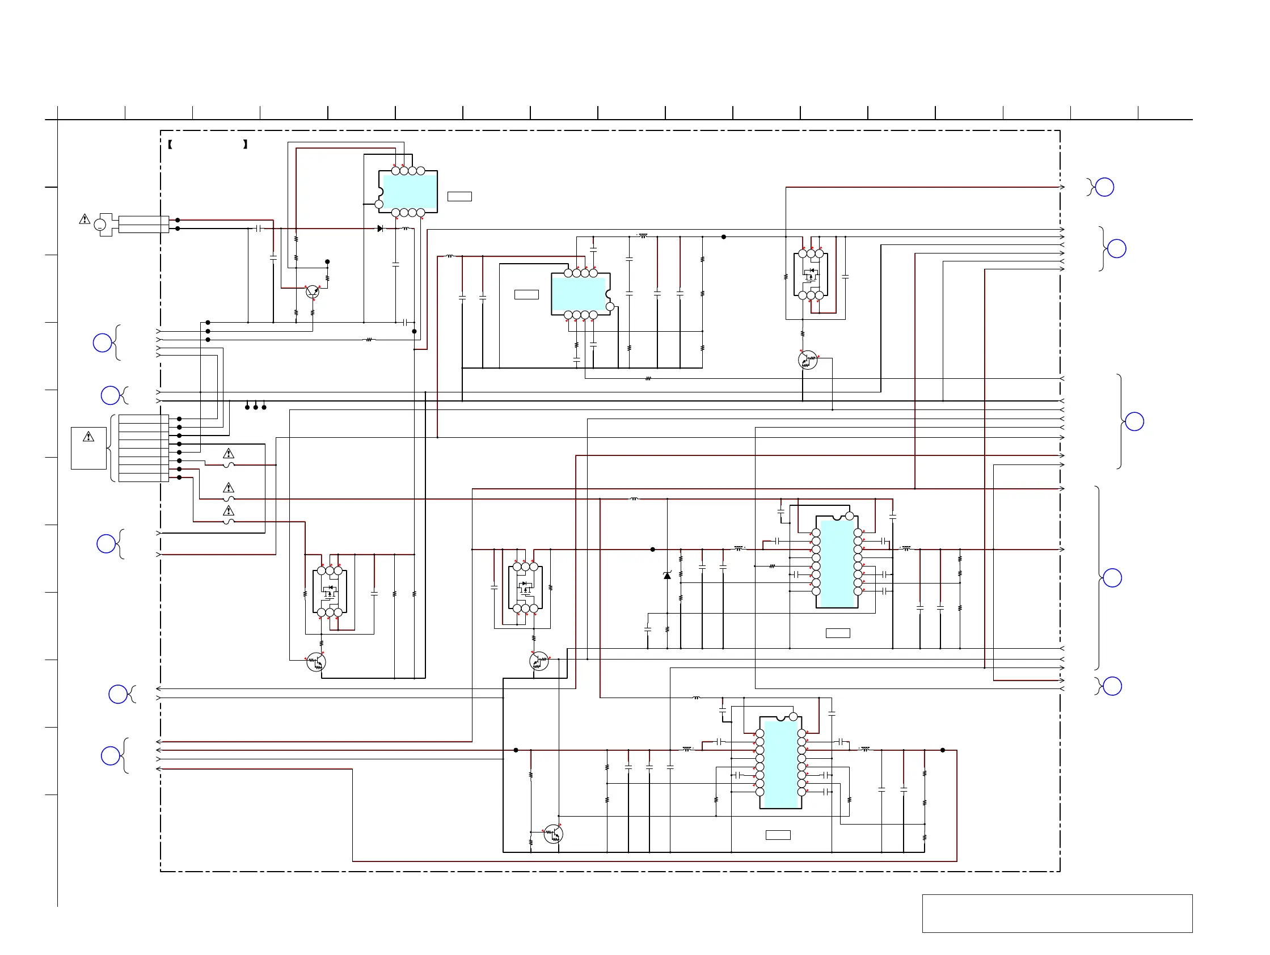Screen dimensions: 1270x955
Task: Click the topmost blue reference circle on the right
Action: (1104, 187)
